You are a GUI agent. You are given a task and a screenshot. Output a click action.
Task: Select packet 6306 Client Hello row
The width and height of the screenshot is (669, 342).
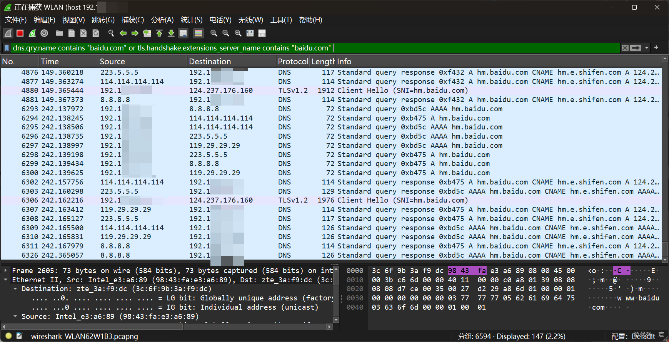tap(331, 200)
